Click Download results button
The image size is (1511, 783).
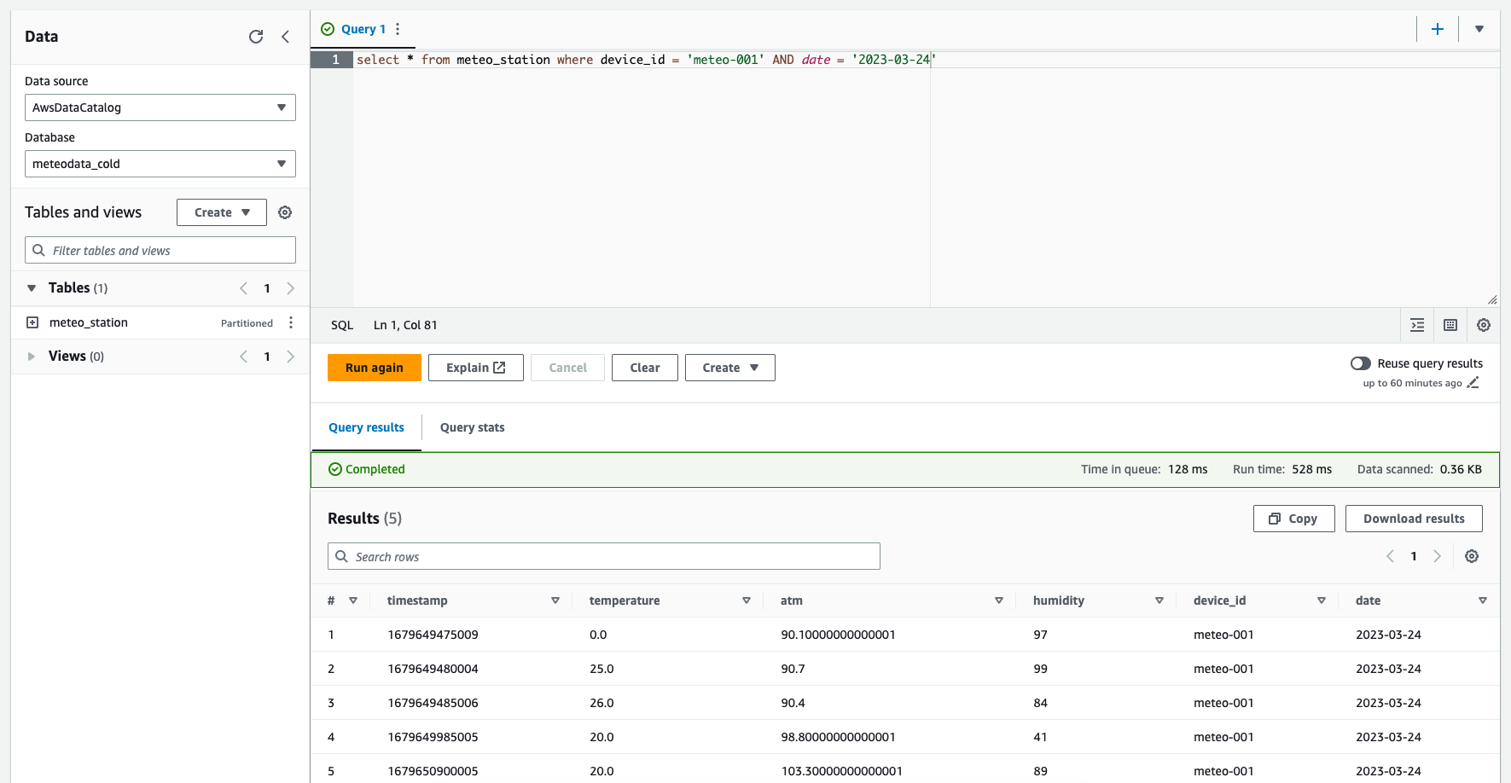pos(1414,519)
